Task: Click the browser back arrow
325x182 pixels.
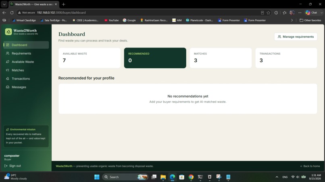Action: (x=4, y=12)
